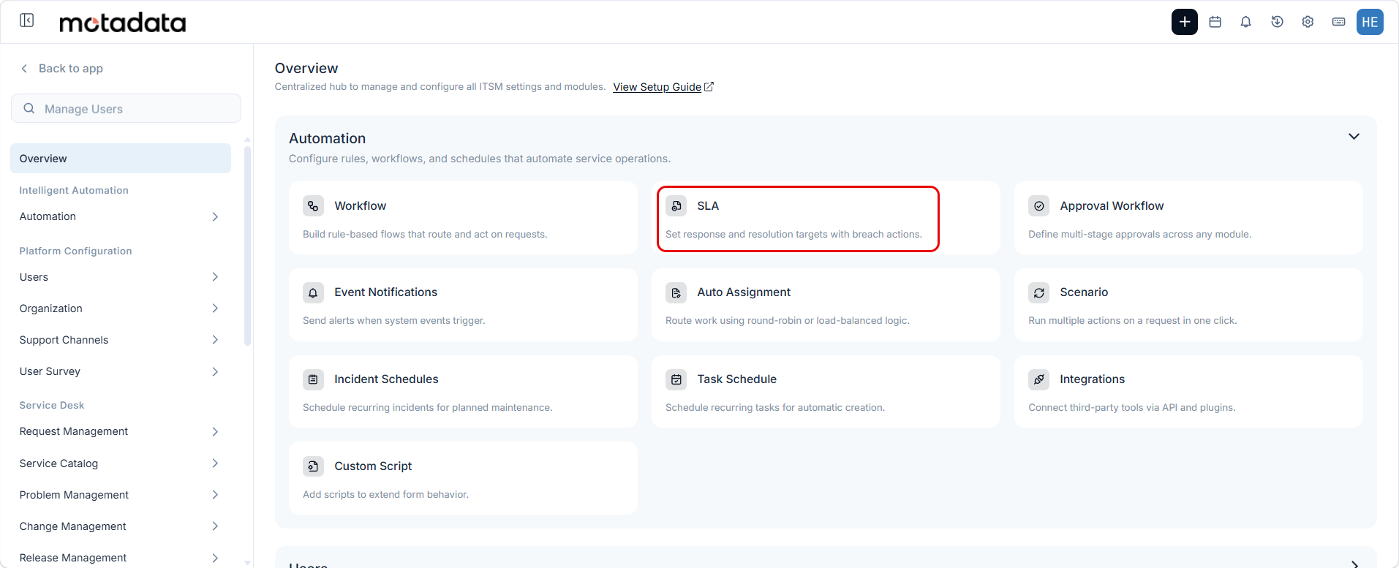Open the Incident Schedules card title
This screenshot has height=568, width=1399.
(x=386, y=379)
